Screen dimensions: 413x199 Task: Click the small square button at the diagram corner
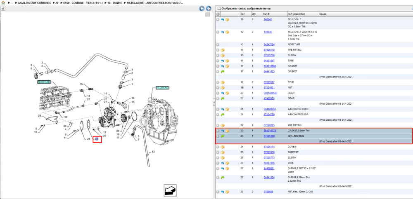click(x=208, y=14)
